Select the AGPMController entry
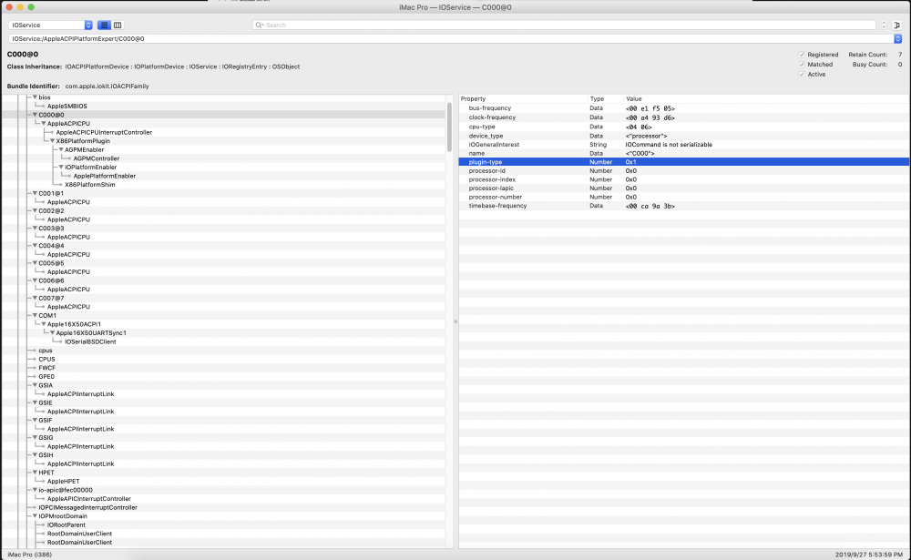 96,158
